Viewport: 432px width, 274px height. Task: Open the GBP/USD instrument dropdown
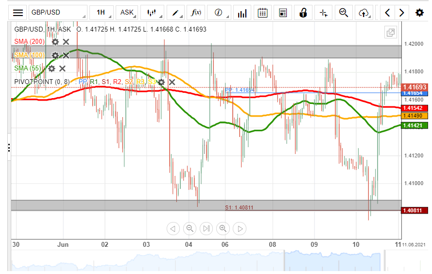[57, 13]
